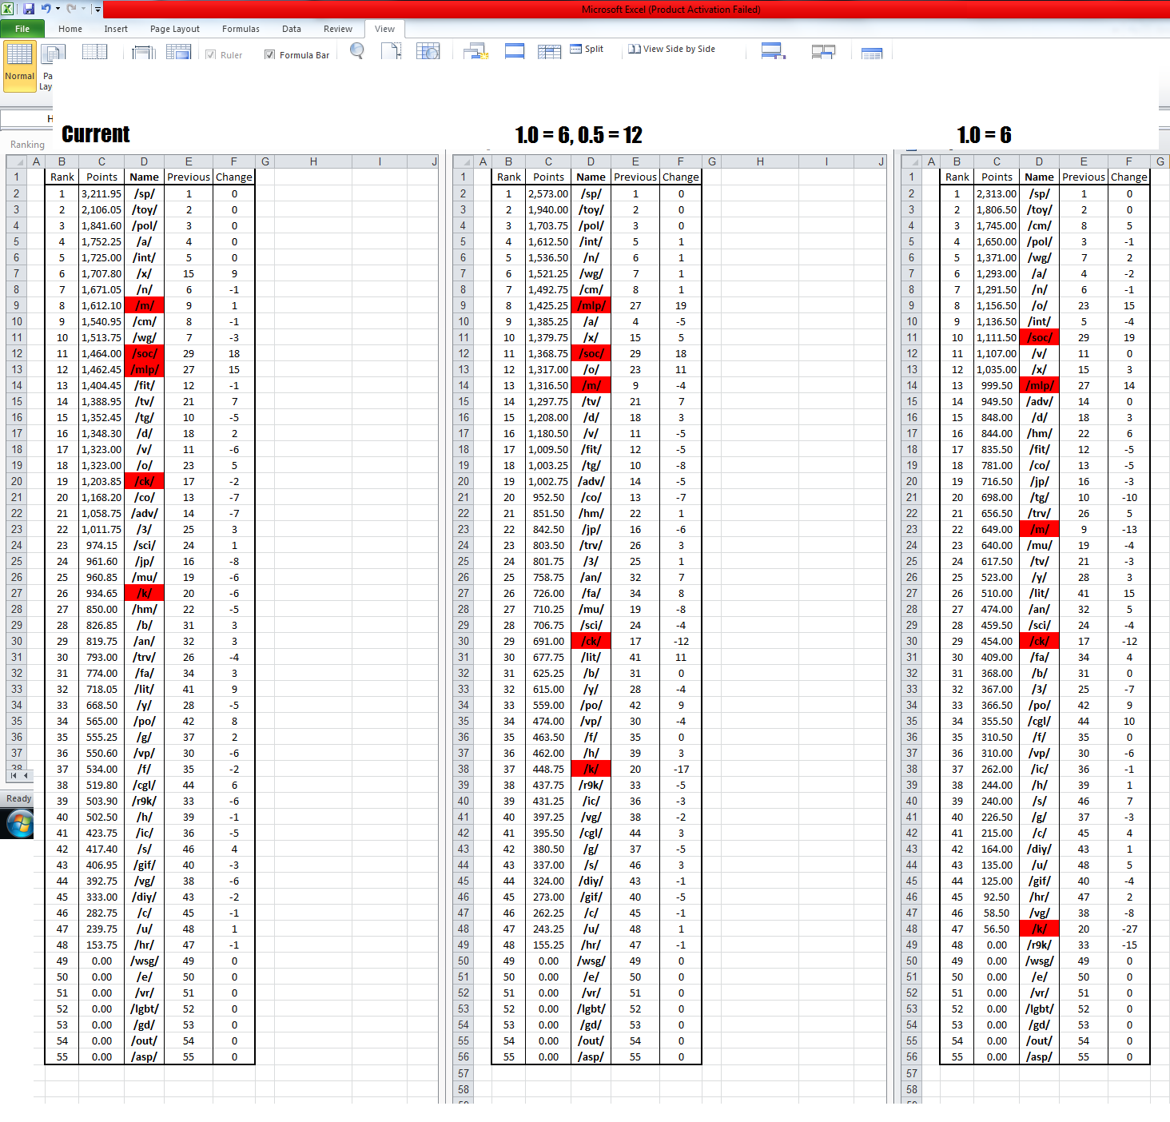
Task: Click the 100% zoom page icon
Action: coord(392,51)
